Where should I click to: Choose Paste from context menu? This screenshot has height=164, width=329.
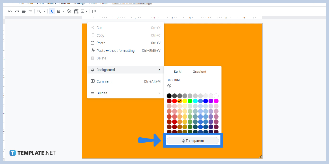pos(101,43)
